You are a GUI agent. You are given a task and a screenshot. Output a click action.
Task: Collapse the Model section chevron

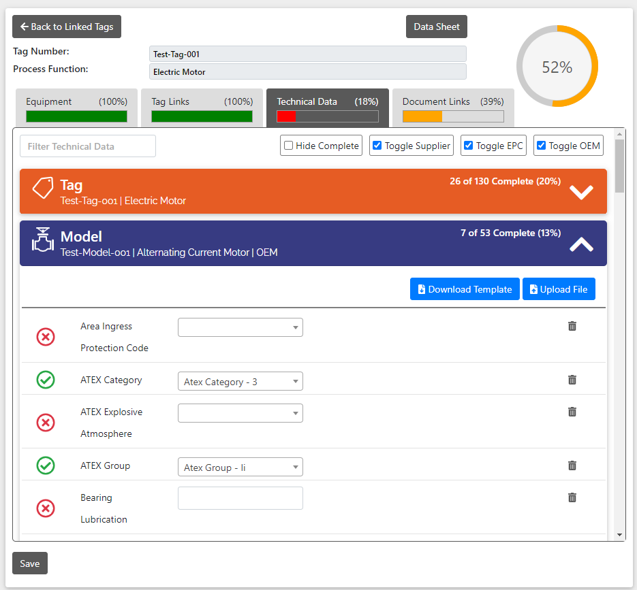[581, 244]
